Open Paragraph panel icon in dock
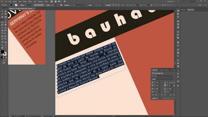The height and width of the screenshot is (117, 208). 178,74
